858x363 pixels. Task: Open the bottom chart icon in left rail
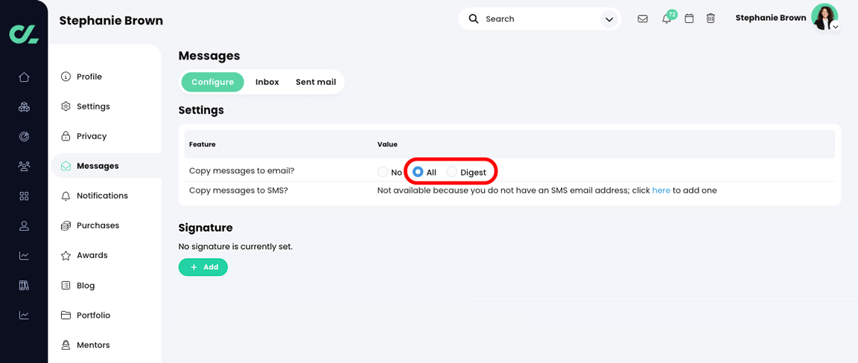click(x=24, y=315)
